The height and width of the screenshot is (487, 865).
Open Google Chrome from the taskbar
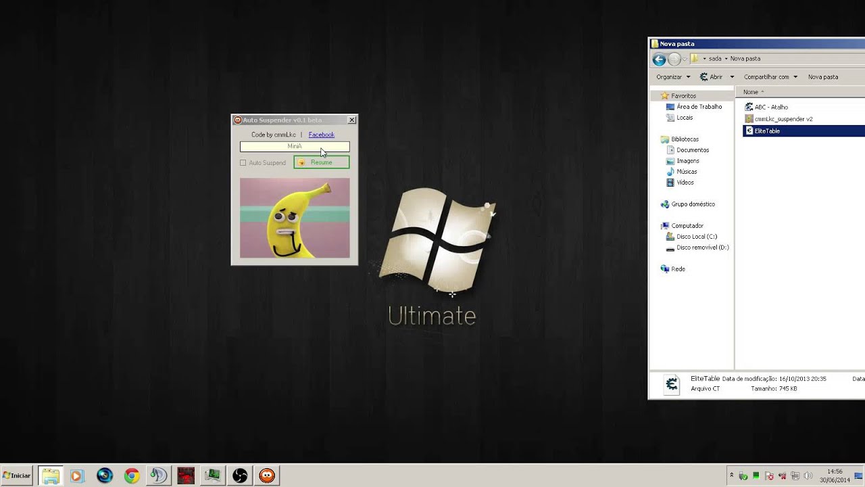click(132, 476)
